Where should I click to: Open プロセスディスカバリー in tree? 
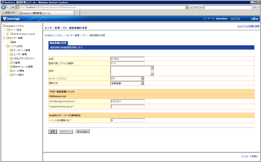pyautogui.click(x=24, y=58)
